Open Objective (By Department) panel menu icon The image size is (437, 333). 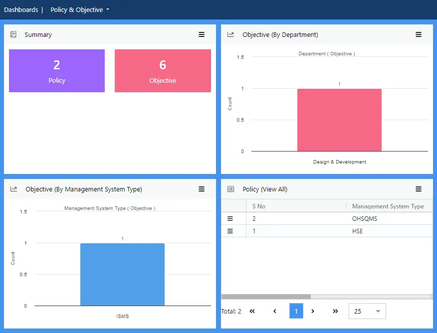[x=419, y=34]
